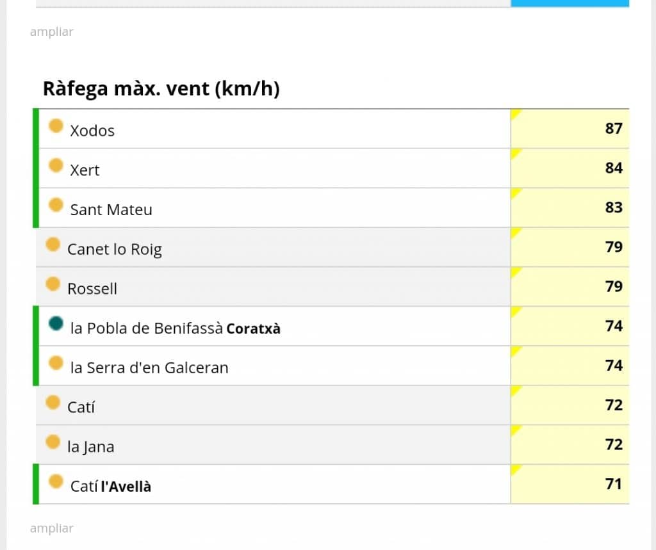Open the la Serra d'en Galceran entry
The height and width of the screenshot is (550, 656).
(149, 368)
